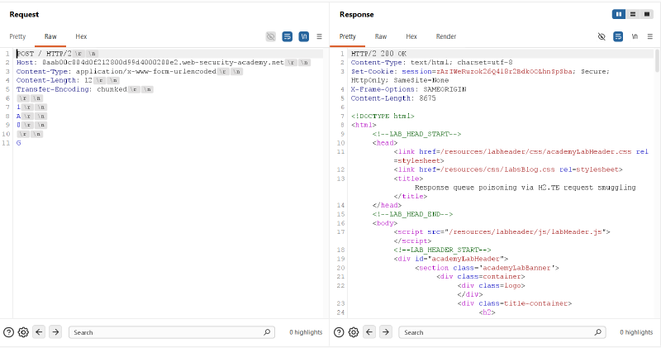
Task: Open the Response Hex tab
Action: coord(411,36)
